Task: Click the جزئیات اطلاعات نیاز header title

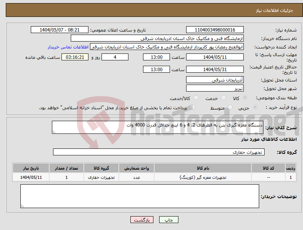Action: coord(275,10)
